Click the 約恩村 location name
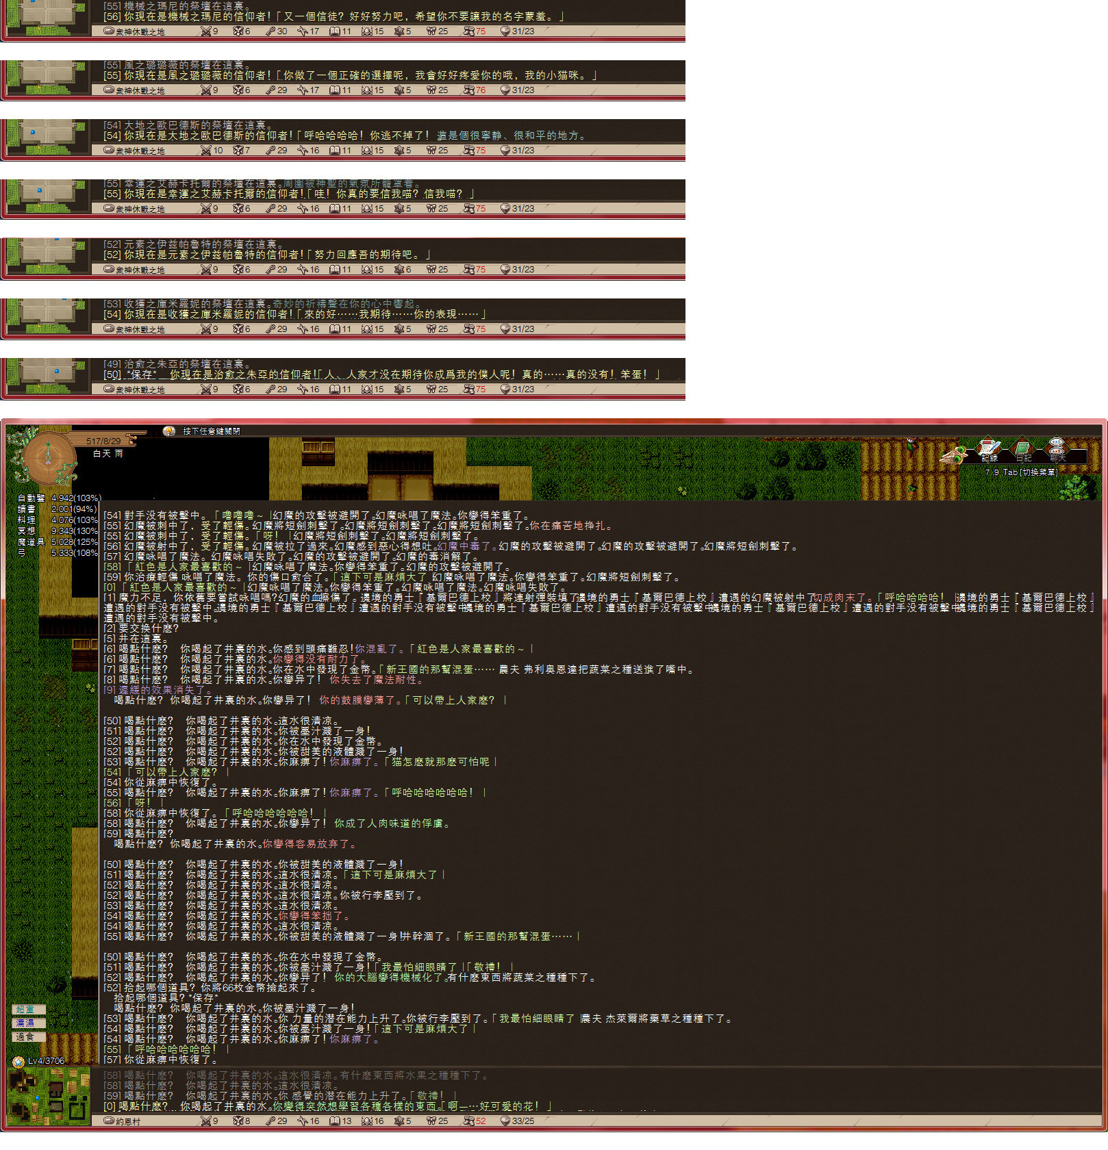This screenshot has height=1150, width=1108. 128,1121
